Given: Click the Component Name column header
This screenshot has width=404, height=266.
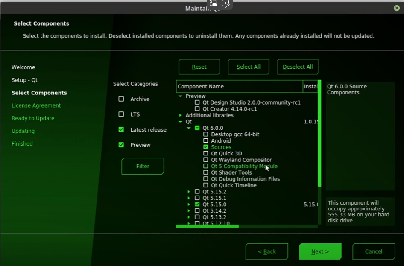Looking at the screenshot, I should tap(239, 86).
